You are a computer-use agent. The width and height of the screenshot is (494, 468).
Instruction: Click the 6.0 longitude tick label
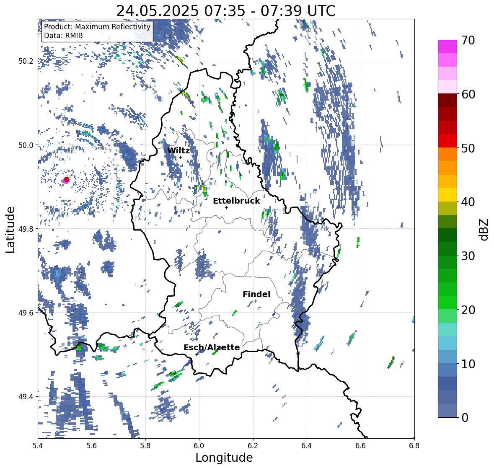199,446
